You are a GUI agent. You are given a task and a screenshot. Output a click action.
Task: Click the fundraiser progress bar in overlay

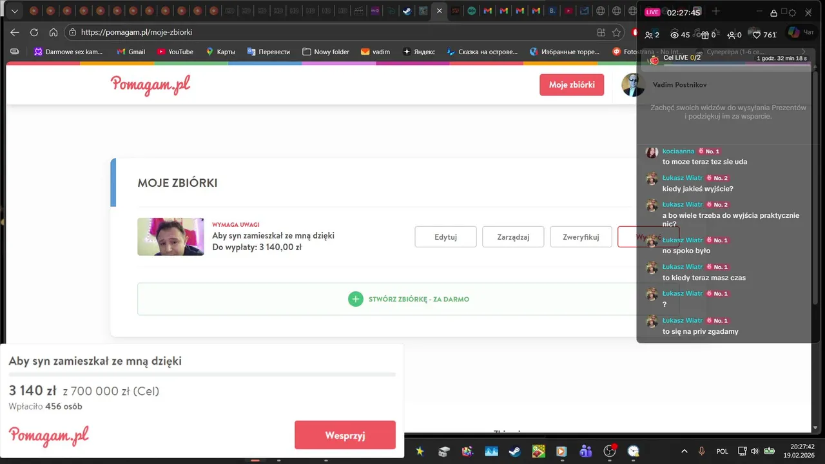tap(202, 374)
